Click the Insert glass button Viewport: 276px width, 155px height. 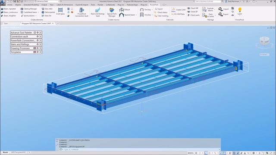pyautogui.click(x=60, y=12)
